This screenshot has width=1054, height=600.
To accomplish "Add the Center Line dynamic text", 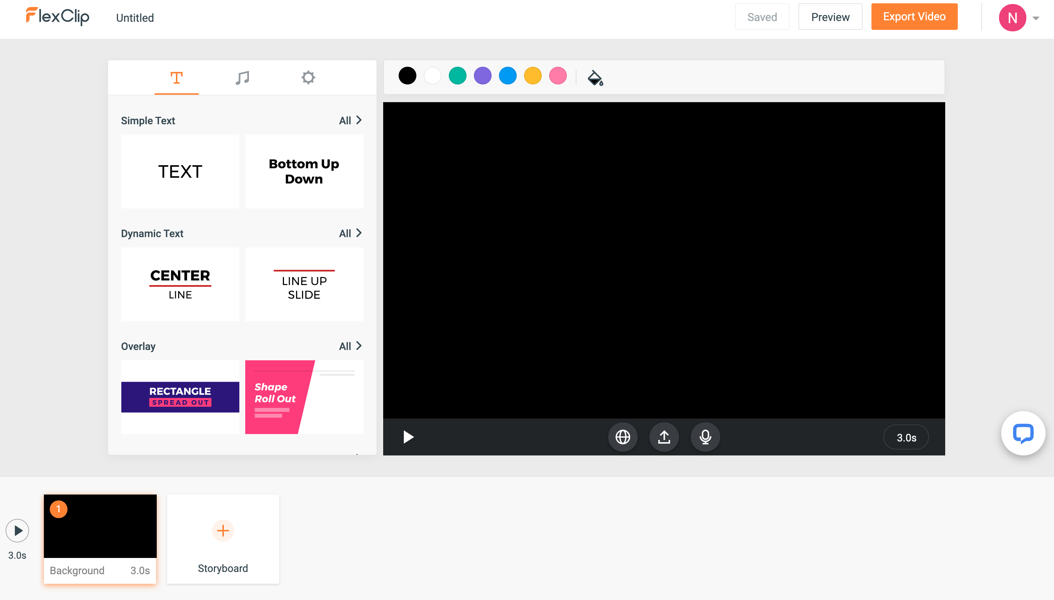I will (180, 284).
